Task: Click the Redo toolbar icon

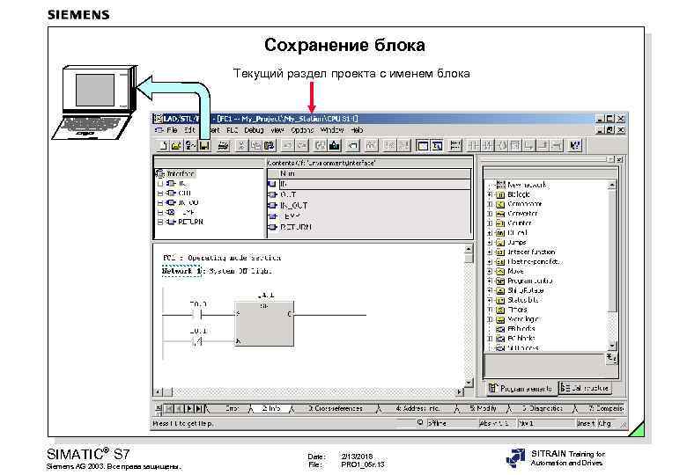Action: [302, 146]
